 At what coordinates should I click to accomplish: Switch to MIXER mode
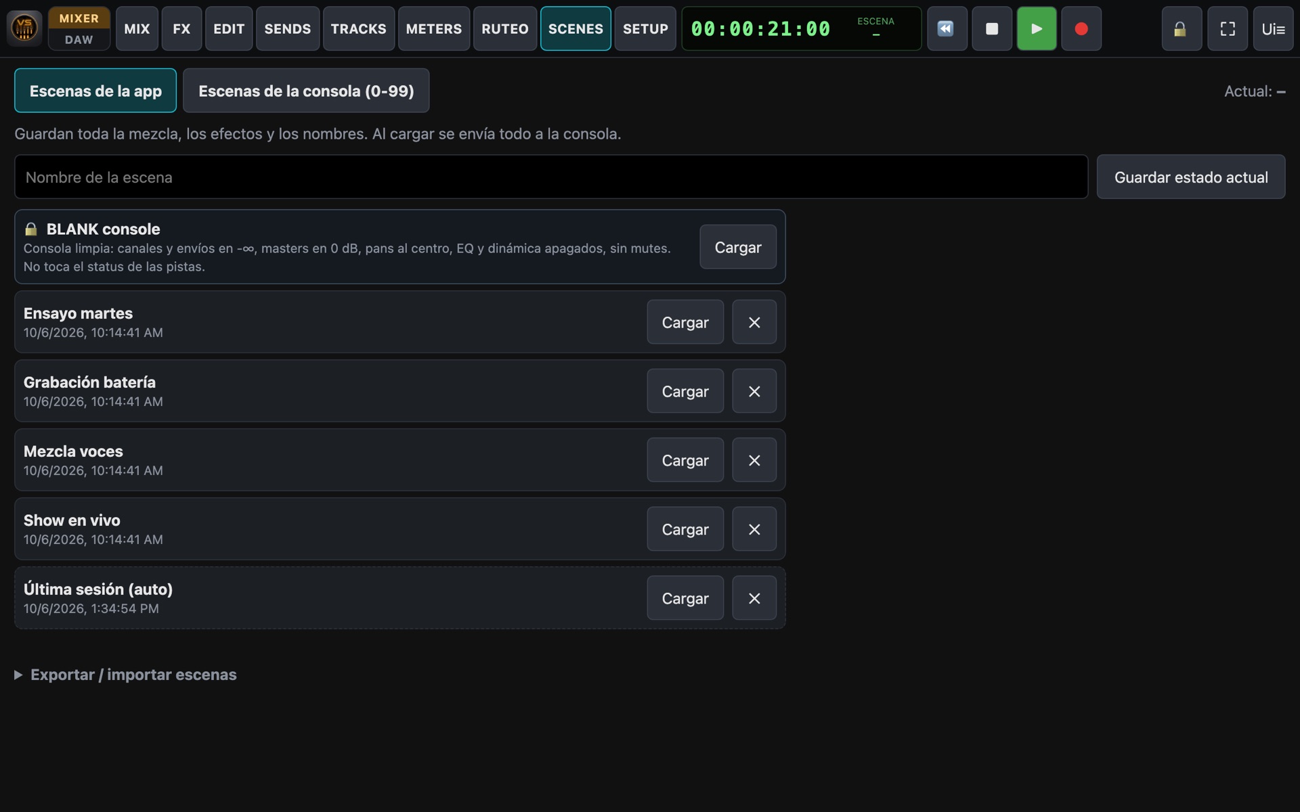tap(79, 18)
